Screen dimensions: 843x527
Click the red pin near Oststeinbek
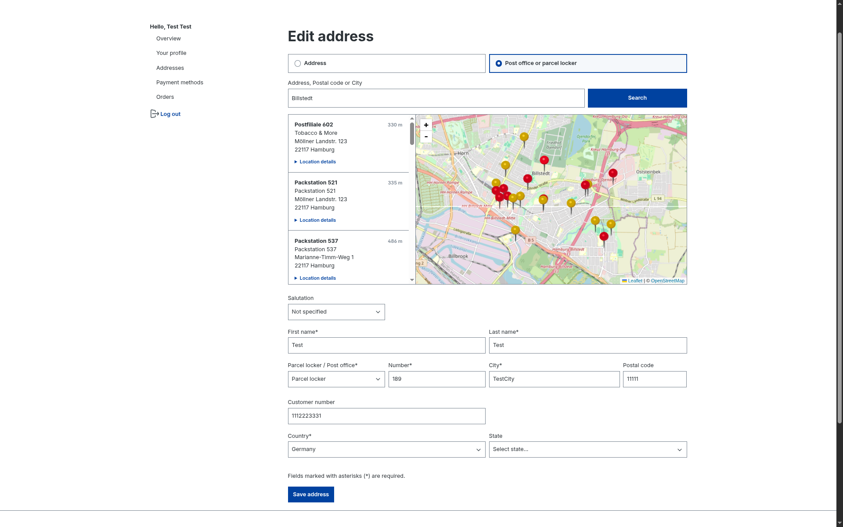click(613, 176)
